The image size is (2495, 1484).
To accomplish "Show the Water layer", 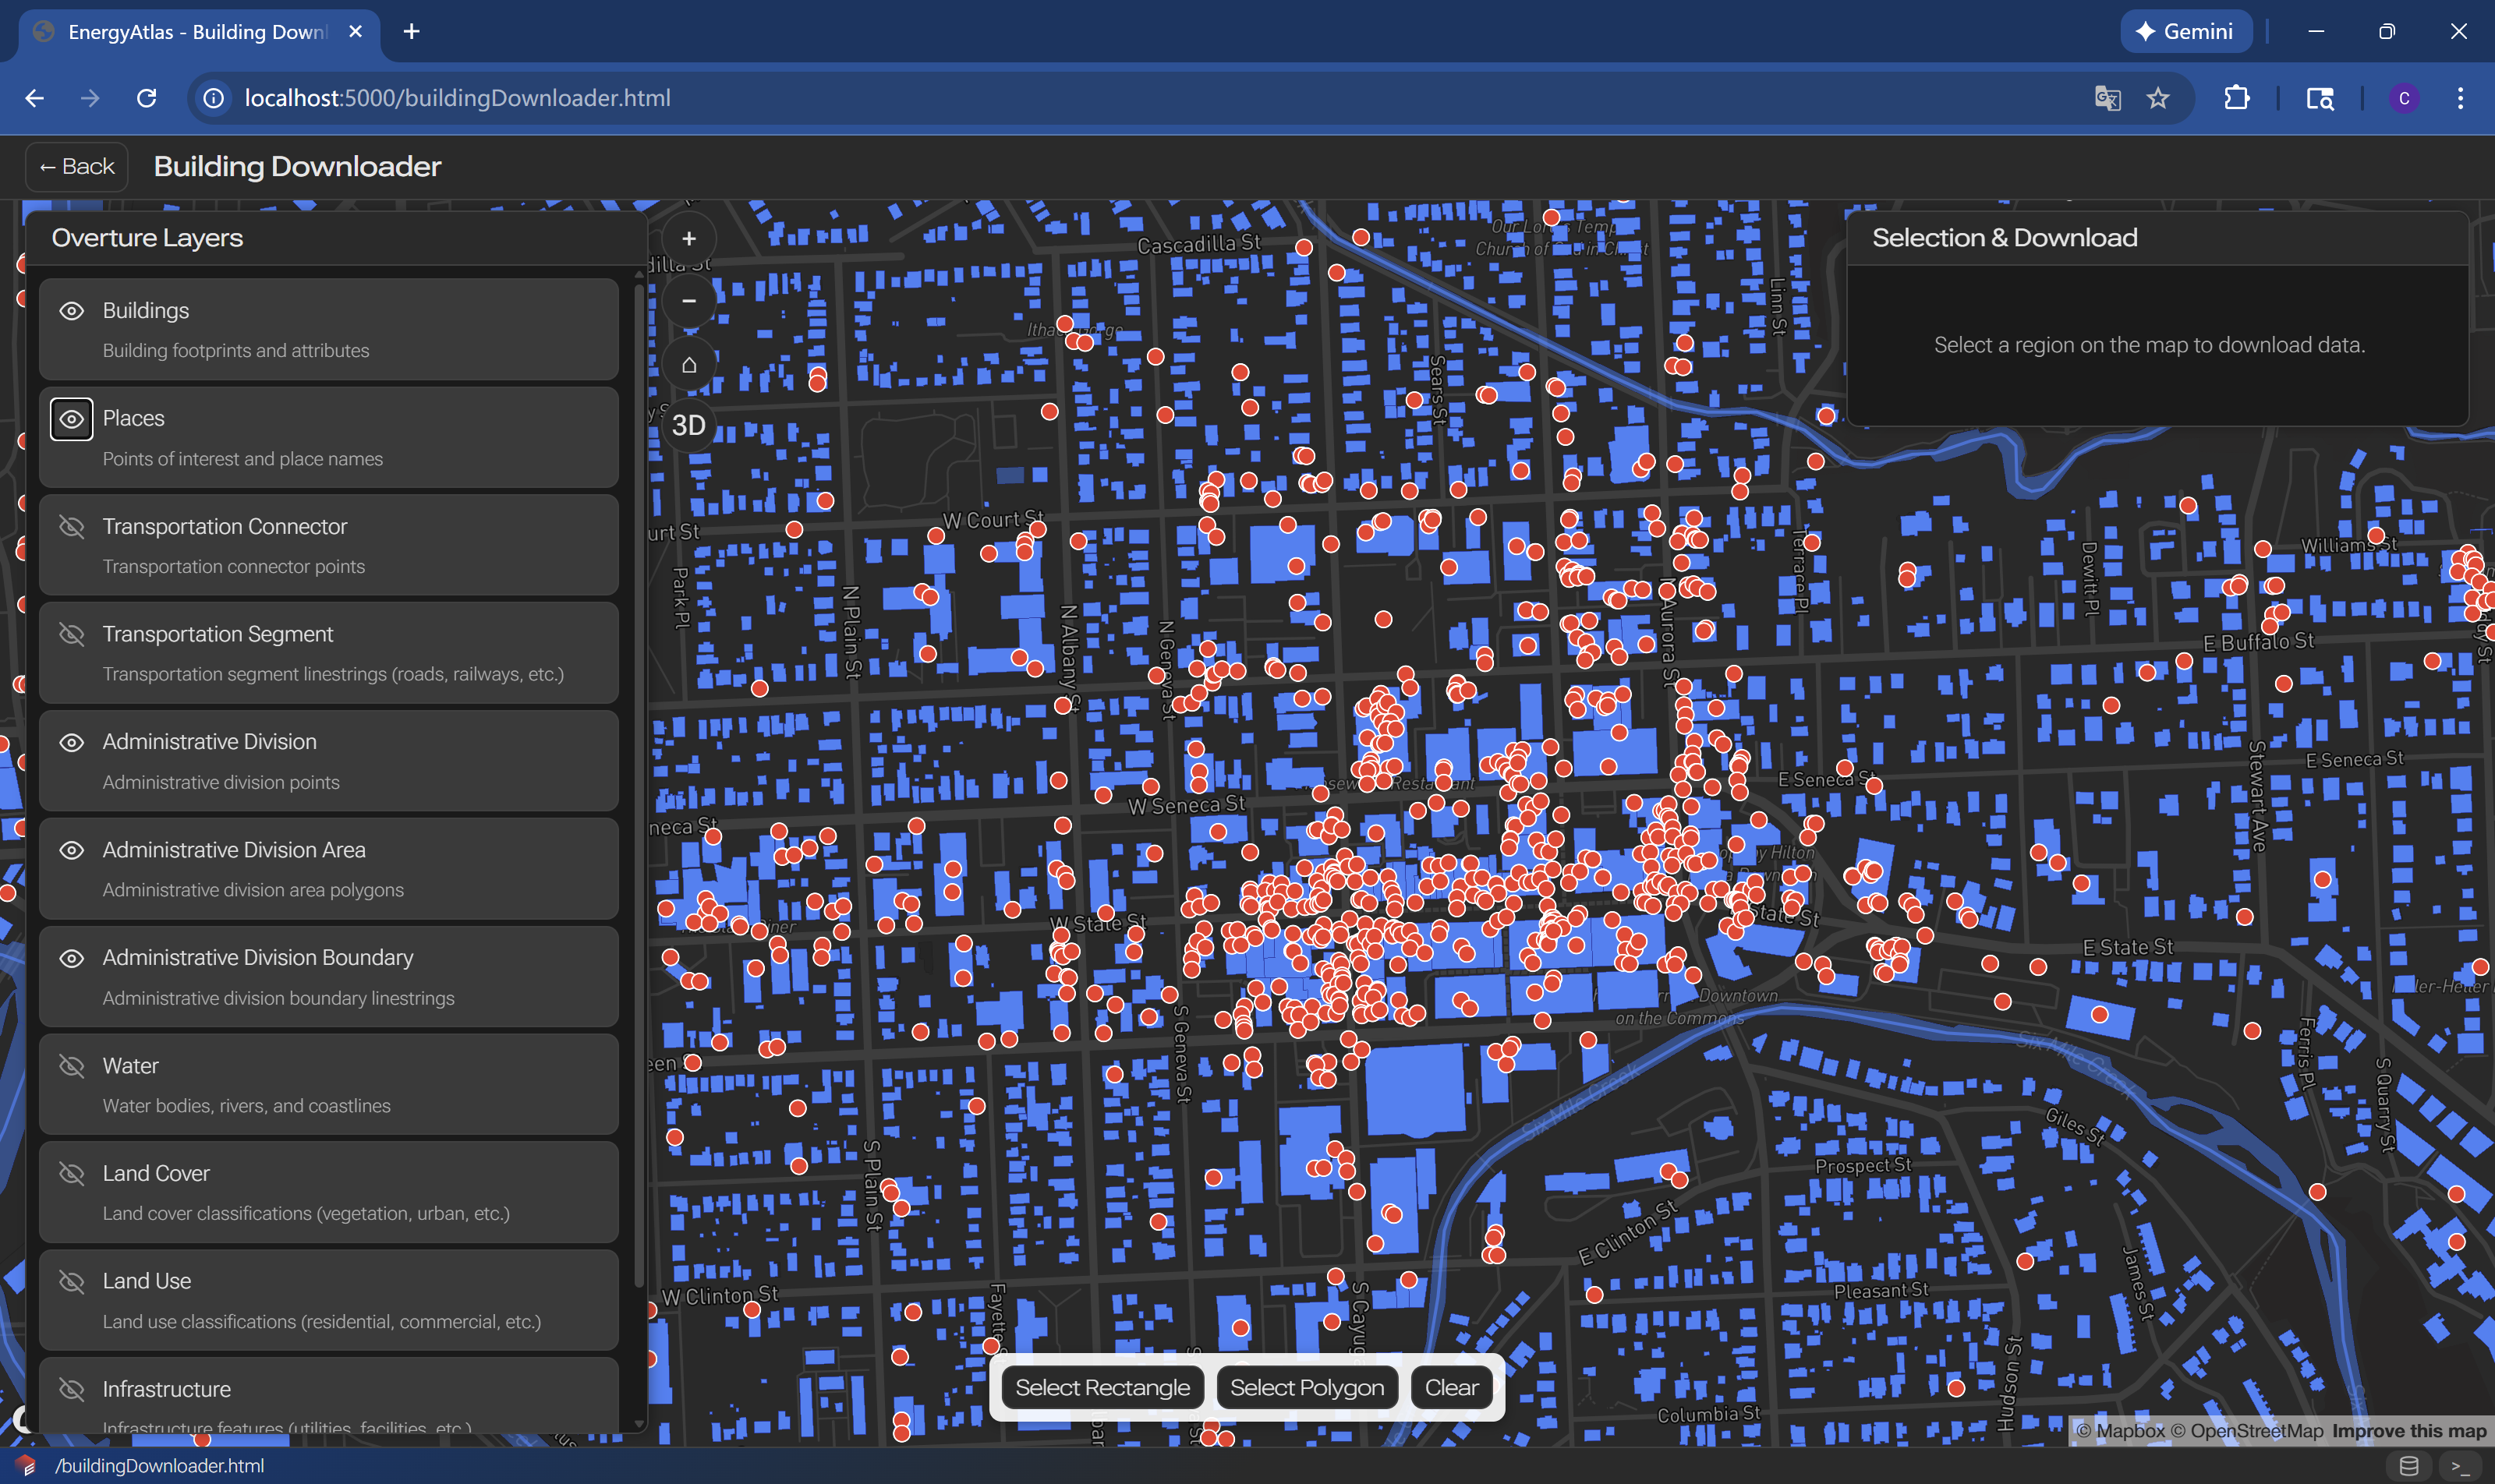I will coord(71,1066).
